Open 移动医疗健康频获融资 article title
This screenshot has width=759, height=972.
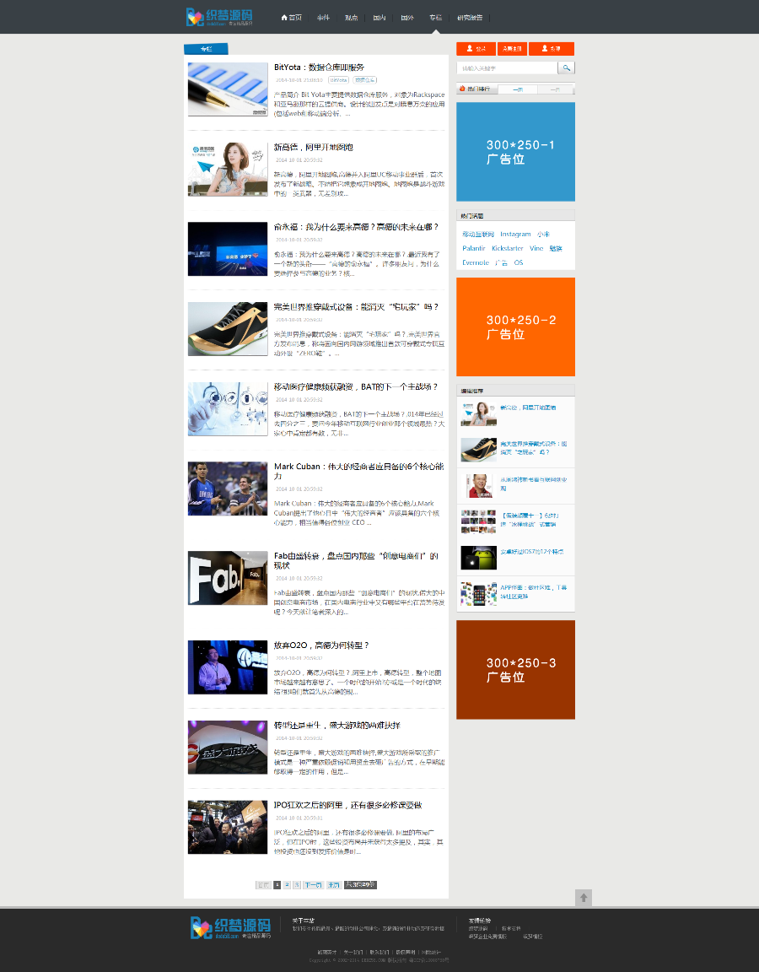356,386
